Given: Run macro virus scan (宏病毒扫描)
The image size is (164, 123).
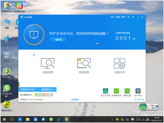Looking at the screenshot, I should [x=116, y=91].
